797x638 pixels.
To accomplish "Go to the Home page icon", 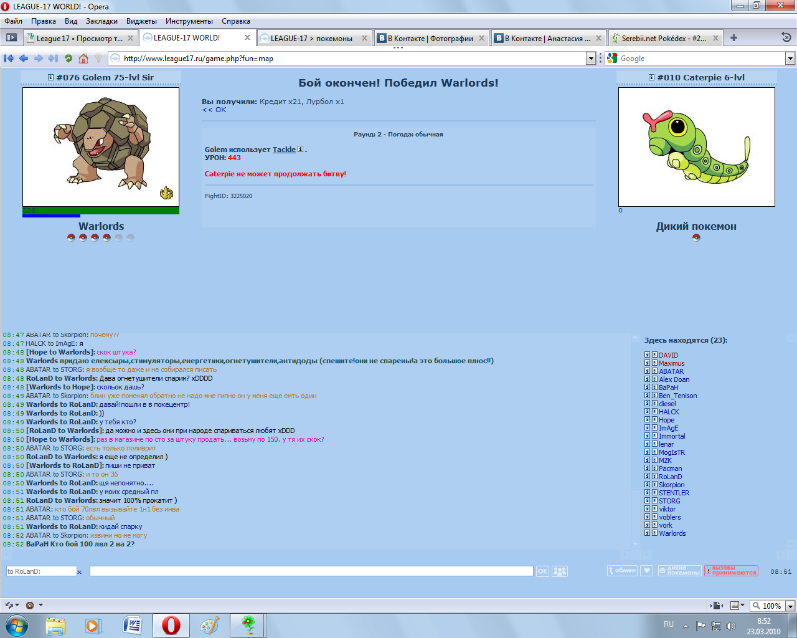I will tap(83, 58).
